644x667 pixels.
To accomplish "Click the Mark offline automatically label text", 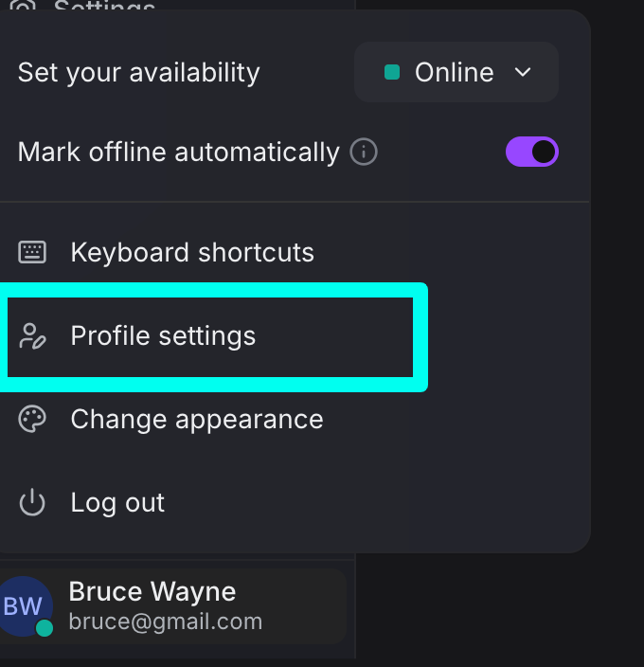I will click(178, 152).
